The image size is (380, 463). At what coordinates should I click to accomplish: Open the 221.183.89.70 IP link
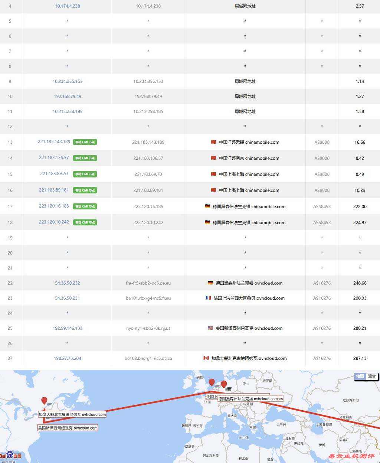pyautogui.click(x=54, y=173)
